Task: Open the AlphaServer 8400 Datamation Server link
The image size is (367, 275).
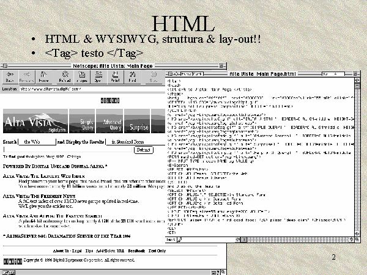Action: tap(67, 236)
